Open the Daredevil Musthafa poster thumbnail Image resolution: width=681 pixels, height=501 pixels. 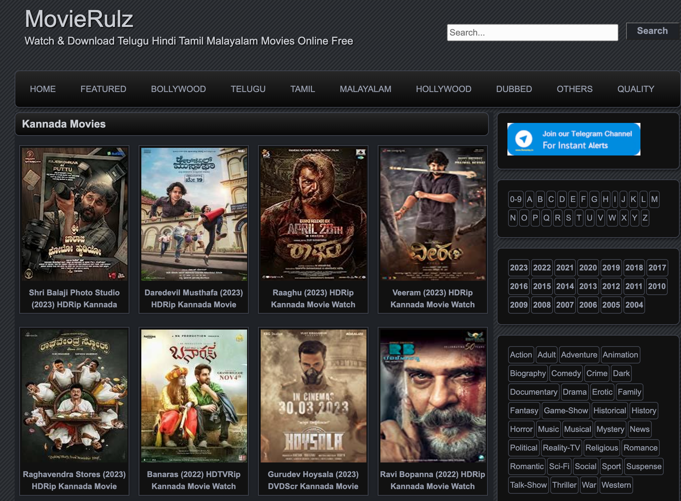pos(194,214)
